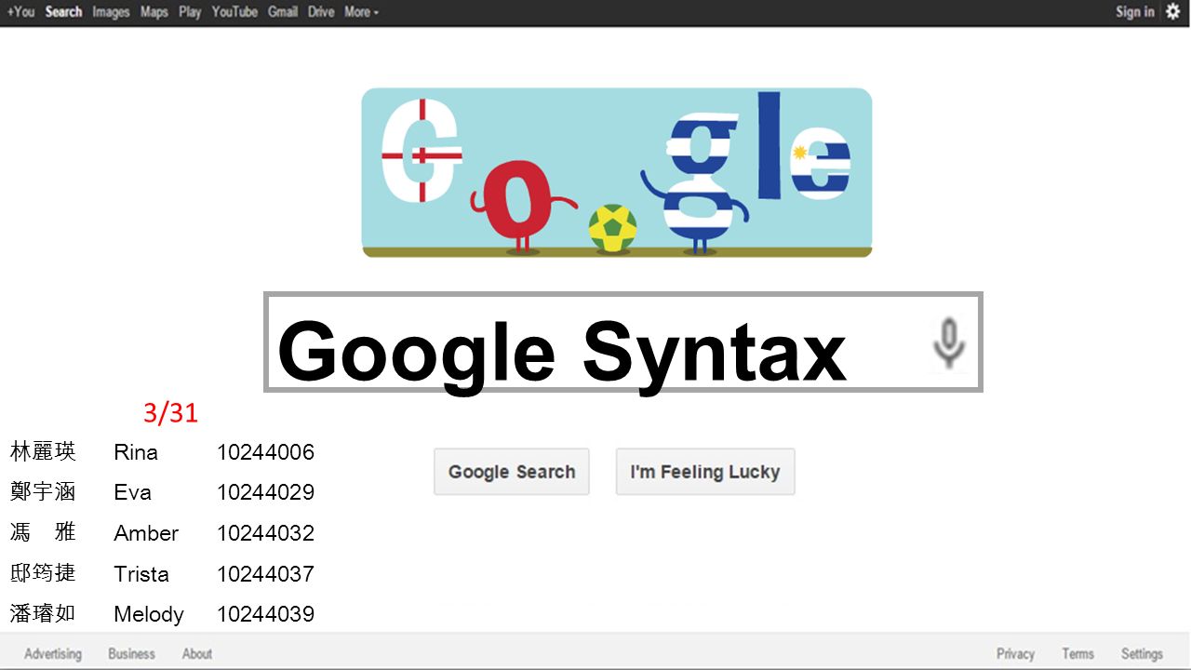Click the name Rina
Image resolution: width=1191 pixels, height=670 pixels.
136,452
